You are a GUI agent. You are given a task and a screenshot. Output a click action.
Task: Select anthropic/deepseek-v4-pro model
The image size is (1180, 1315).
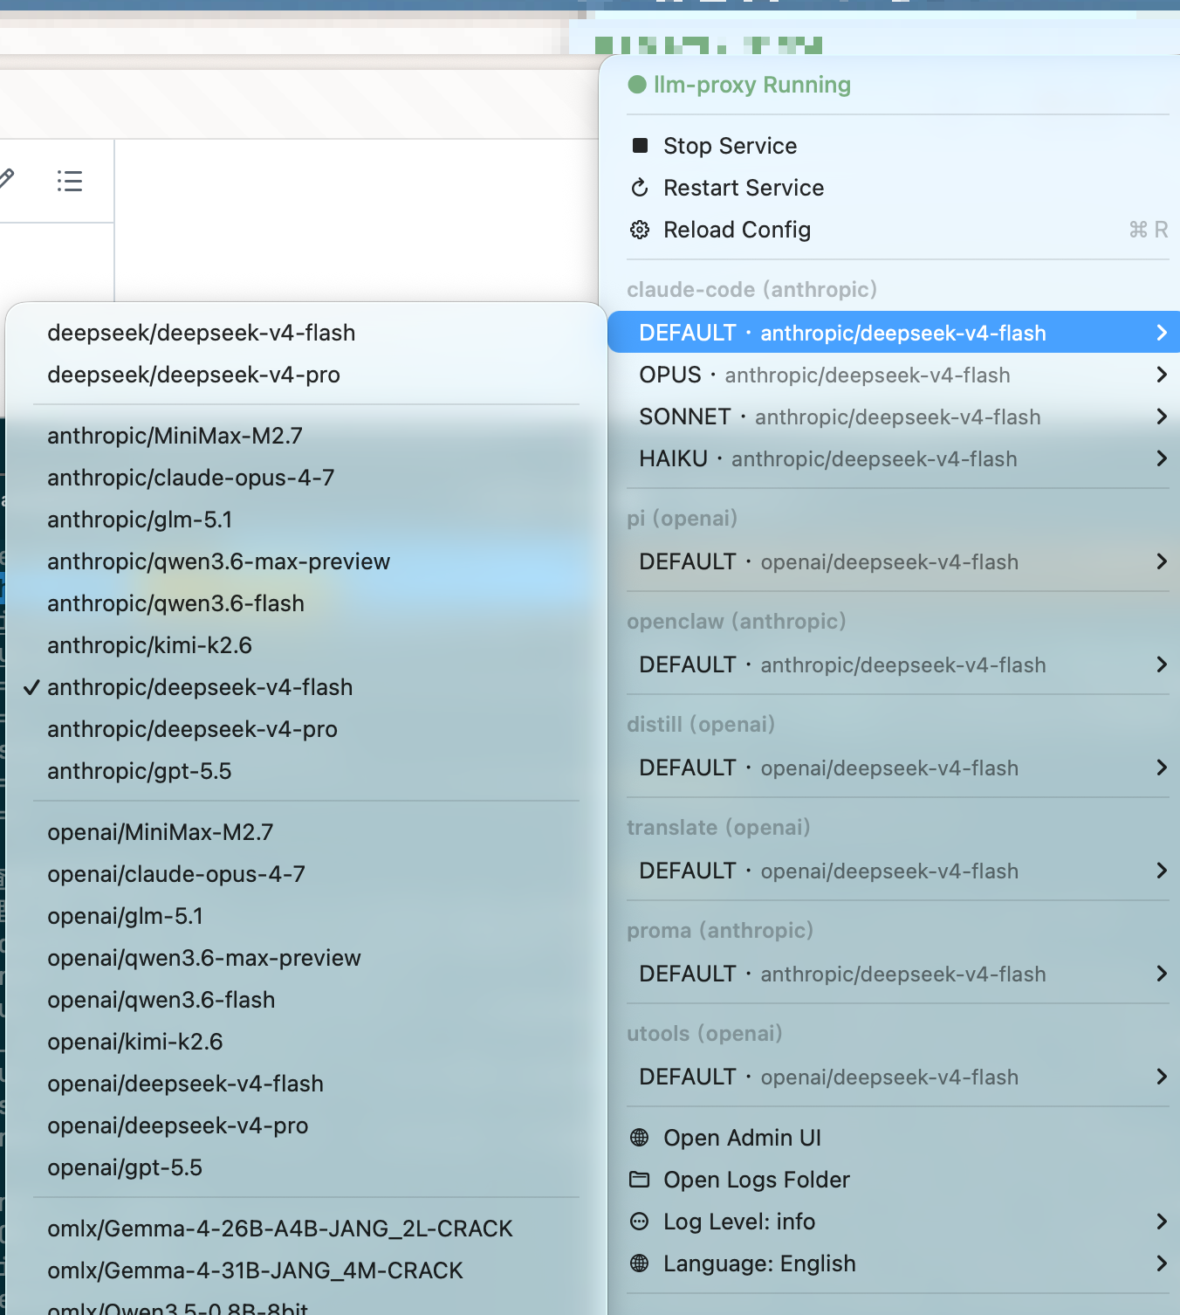tap(305, 729)
